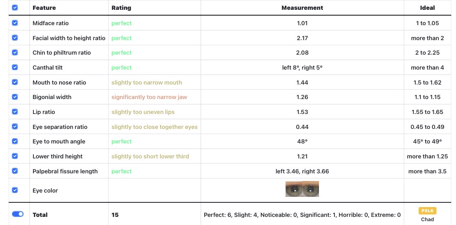This screenshot has height=225, width=456.
Task: Uncheck the Midface ratio checkbox
Action: (15, 23)
